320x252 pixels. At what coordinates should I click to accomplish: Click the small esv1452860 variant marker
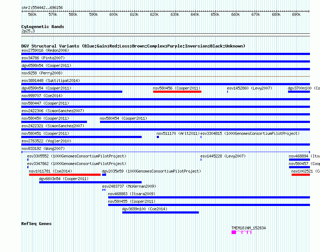click(228, 92)
